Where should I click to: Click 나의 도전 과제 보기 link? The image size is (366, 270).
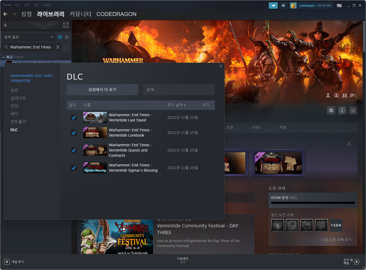point(336,240)
